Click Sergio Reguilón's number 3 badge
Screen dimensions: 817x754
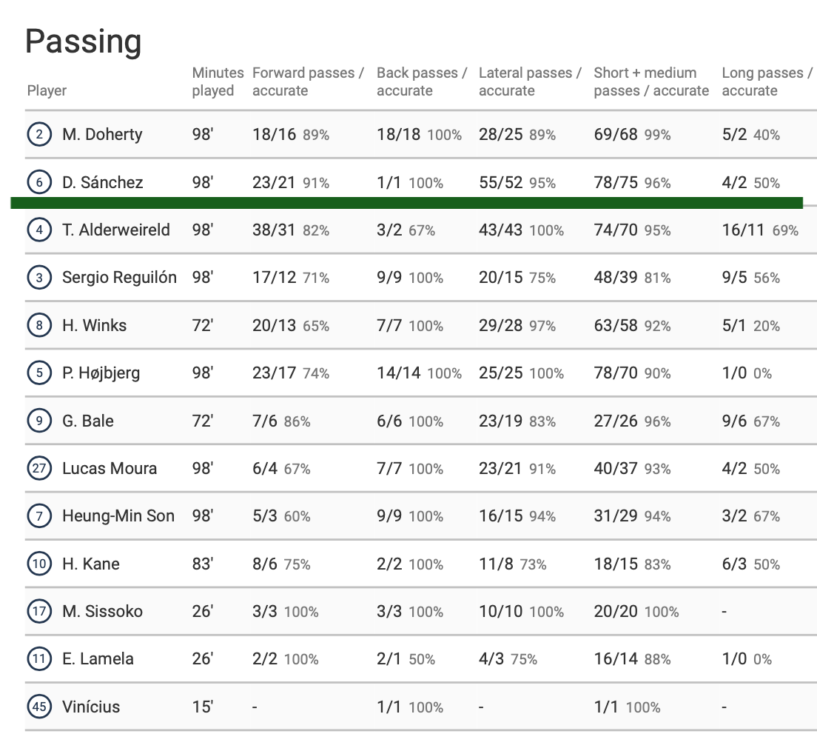[x=39, y=278]
